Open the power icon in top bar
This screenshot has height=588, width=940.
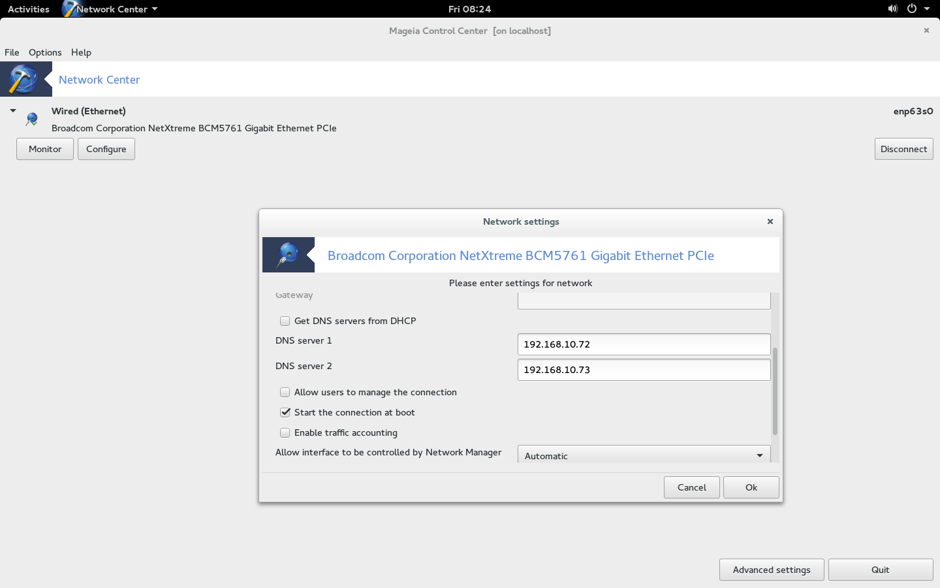click(912, 8)
